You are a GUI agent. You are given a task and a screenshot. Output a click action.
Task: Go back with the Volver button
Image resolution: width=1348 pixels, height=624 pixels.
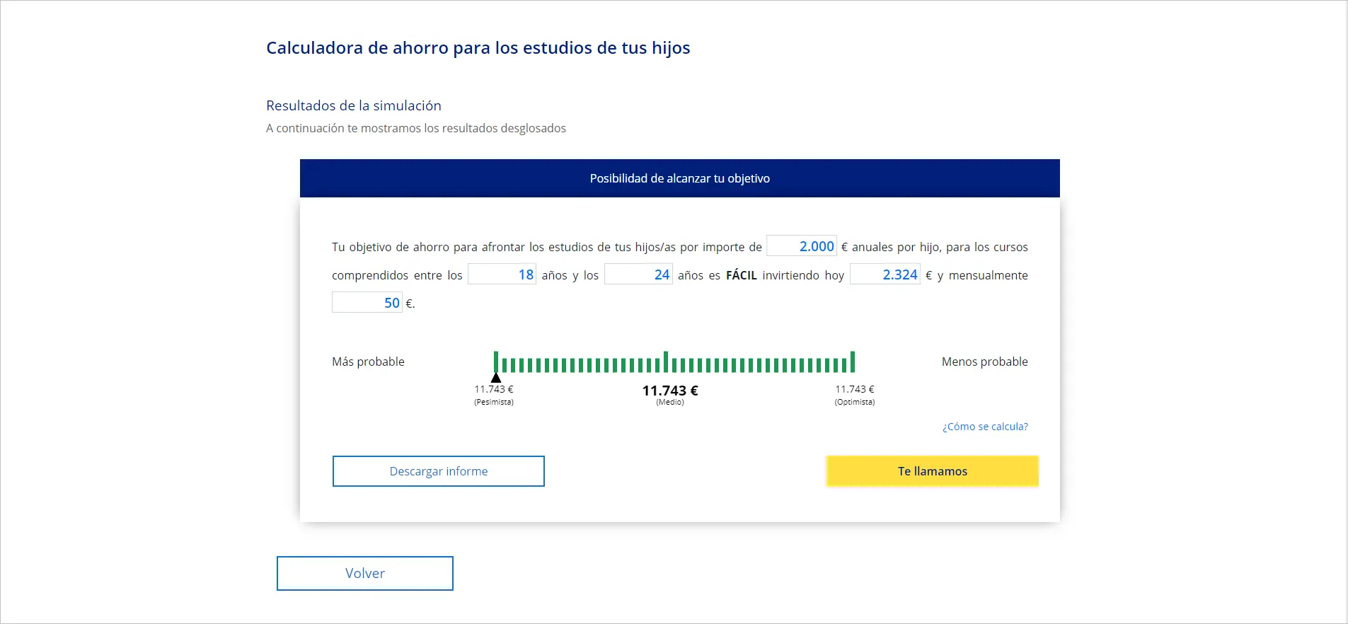[365, 573]
